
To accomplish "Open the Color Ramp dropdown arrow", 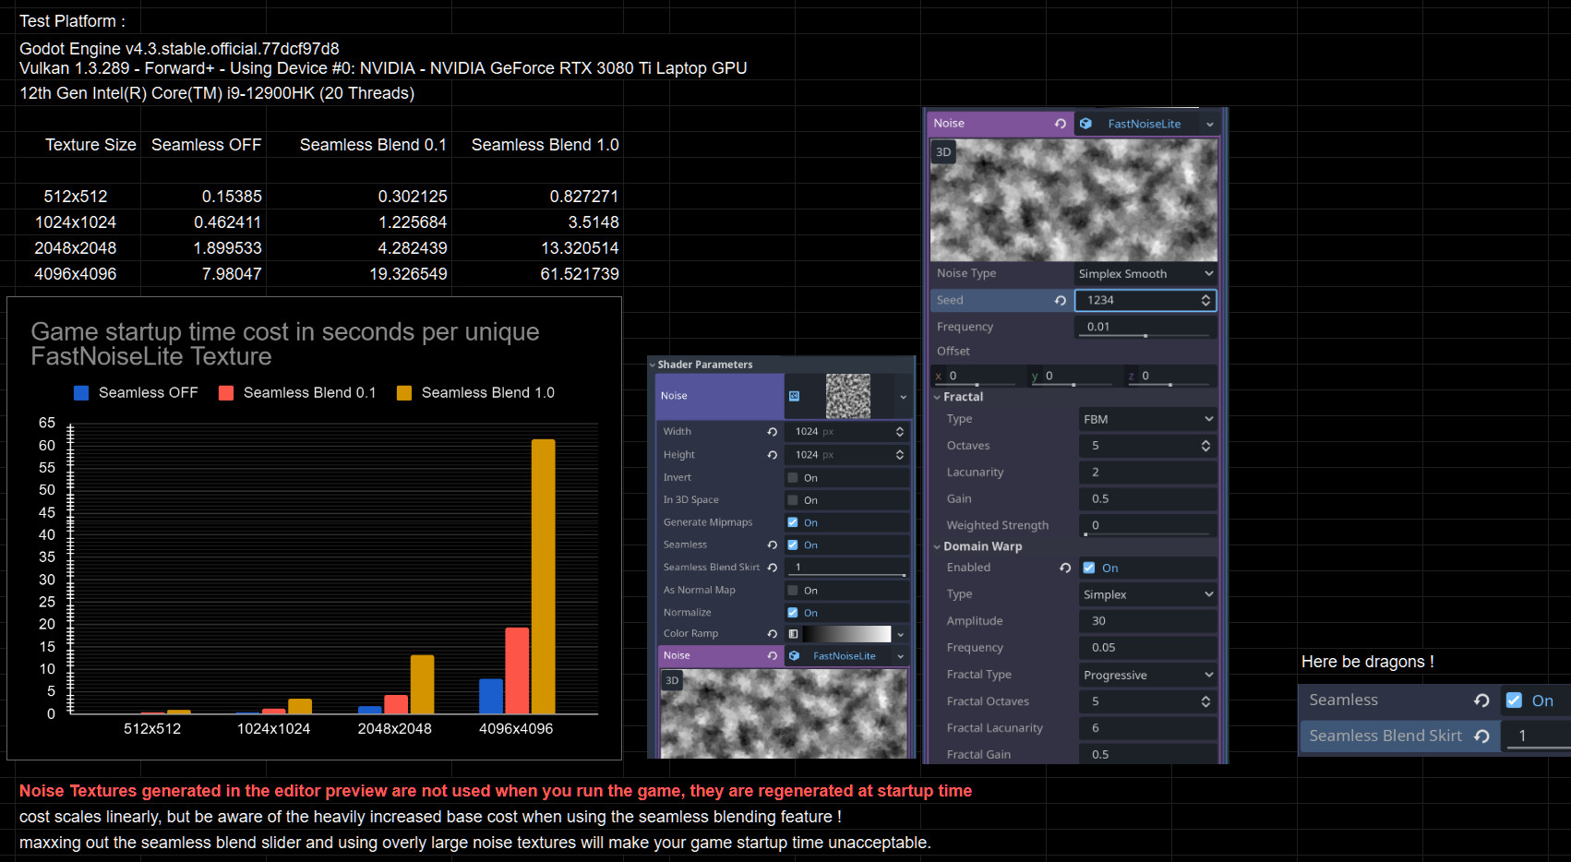I will click(900, 635).
